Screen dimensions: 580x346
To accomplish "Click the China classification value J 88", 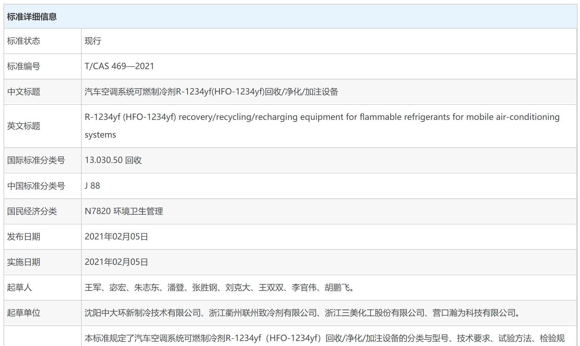I will tap(92, 186).
